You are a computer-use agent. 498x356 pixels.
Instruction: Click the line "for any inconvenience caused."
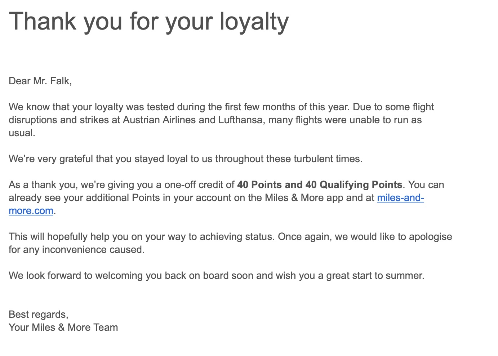(76, 250)
